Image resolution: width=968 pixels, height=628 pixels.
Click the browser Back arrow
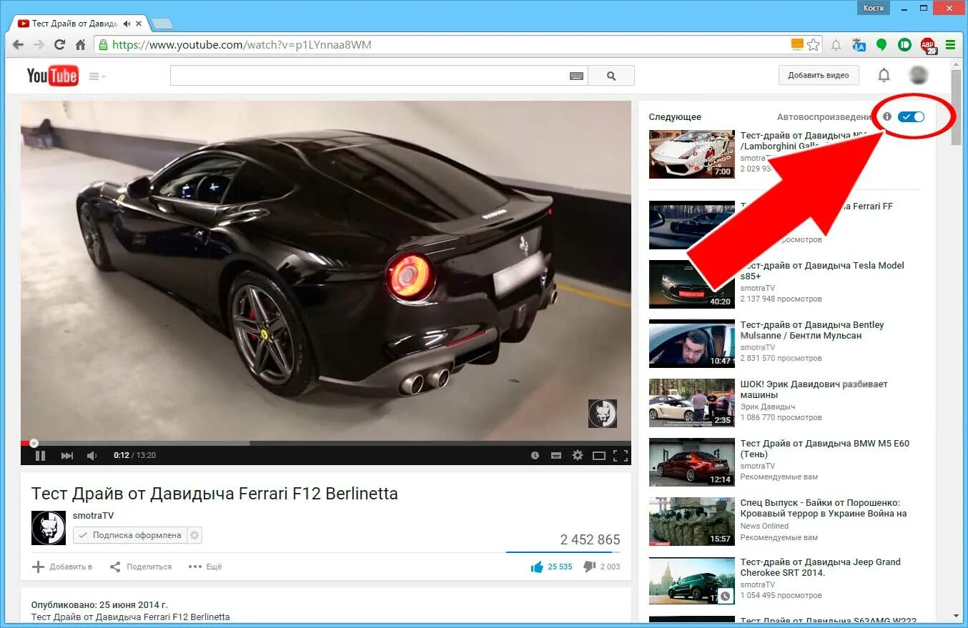click(19, 45)
